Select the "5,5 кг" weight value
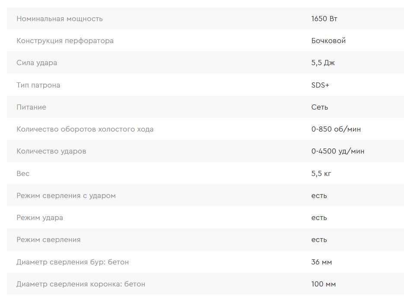This screenshot has height=299, width=404. (321, 173)
